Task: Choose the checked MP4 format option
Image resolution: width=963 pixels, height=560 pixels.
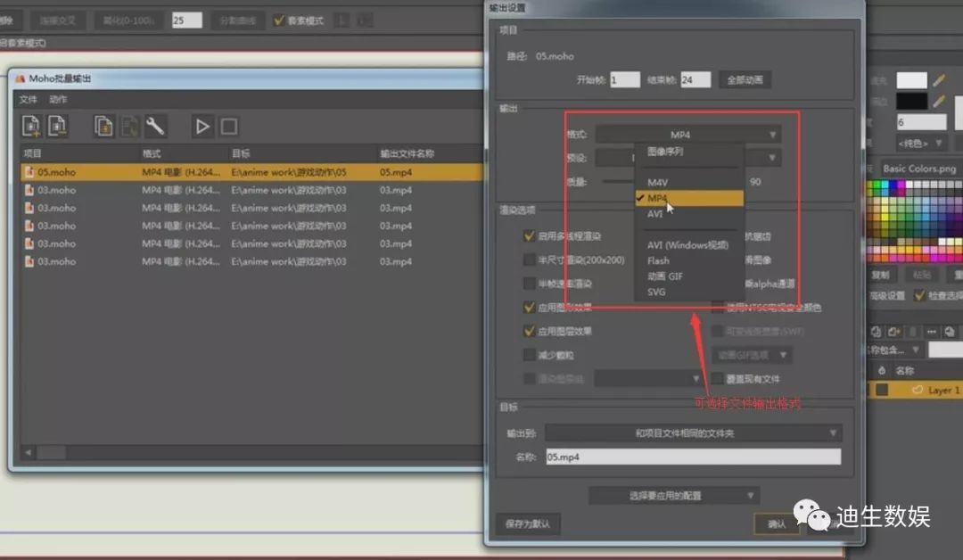Action: pos(689,198)
